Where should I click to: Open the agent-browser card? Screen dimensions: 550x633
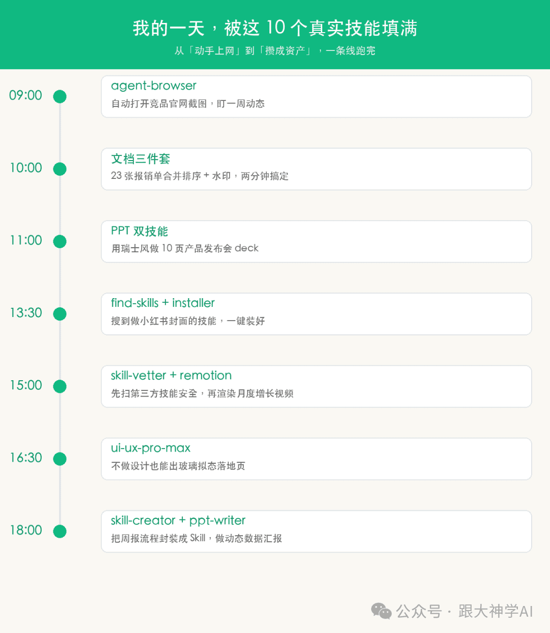(316, 96)
